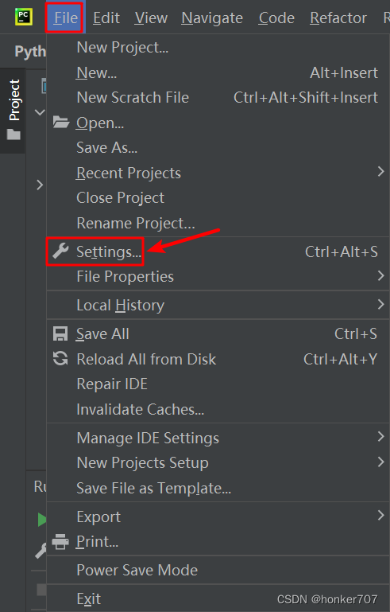Expand the collapsed project tree chevron

pos(40,185)
